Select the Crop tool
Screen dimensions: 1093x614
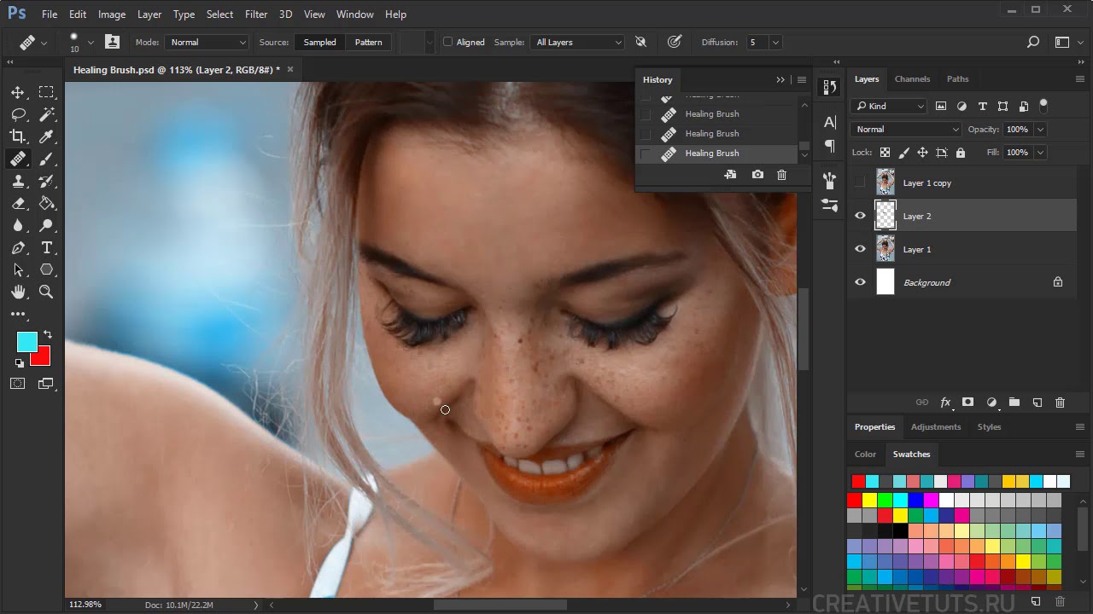point(18,136)
